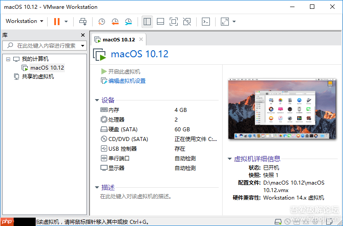Click the 已开机 status value
The width and height of the screenshot is (343, 226).
(x=271, y=168)
